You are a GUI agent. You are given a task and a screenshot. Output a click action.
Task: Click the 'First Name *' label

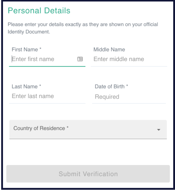tap(27, 50)
